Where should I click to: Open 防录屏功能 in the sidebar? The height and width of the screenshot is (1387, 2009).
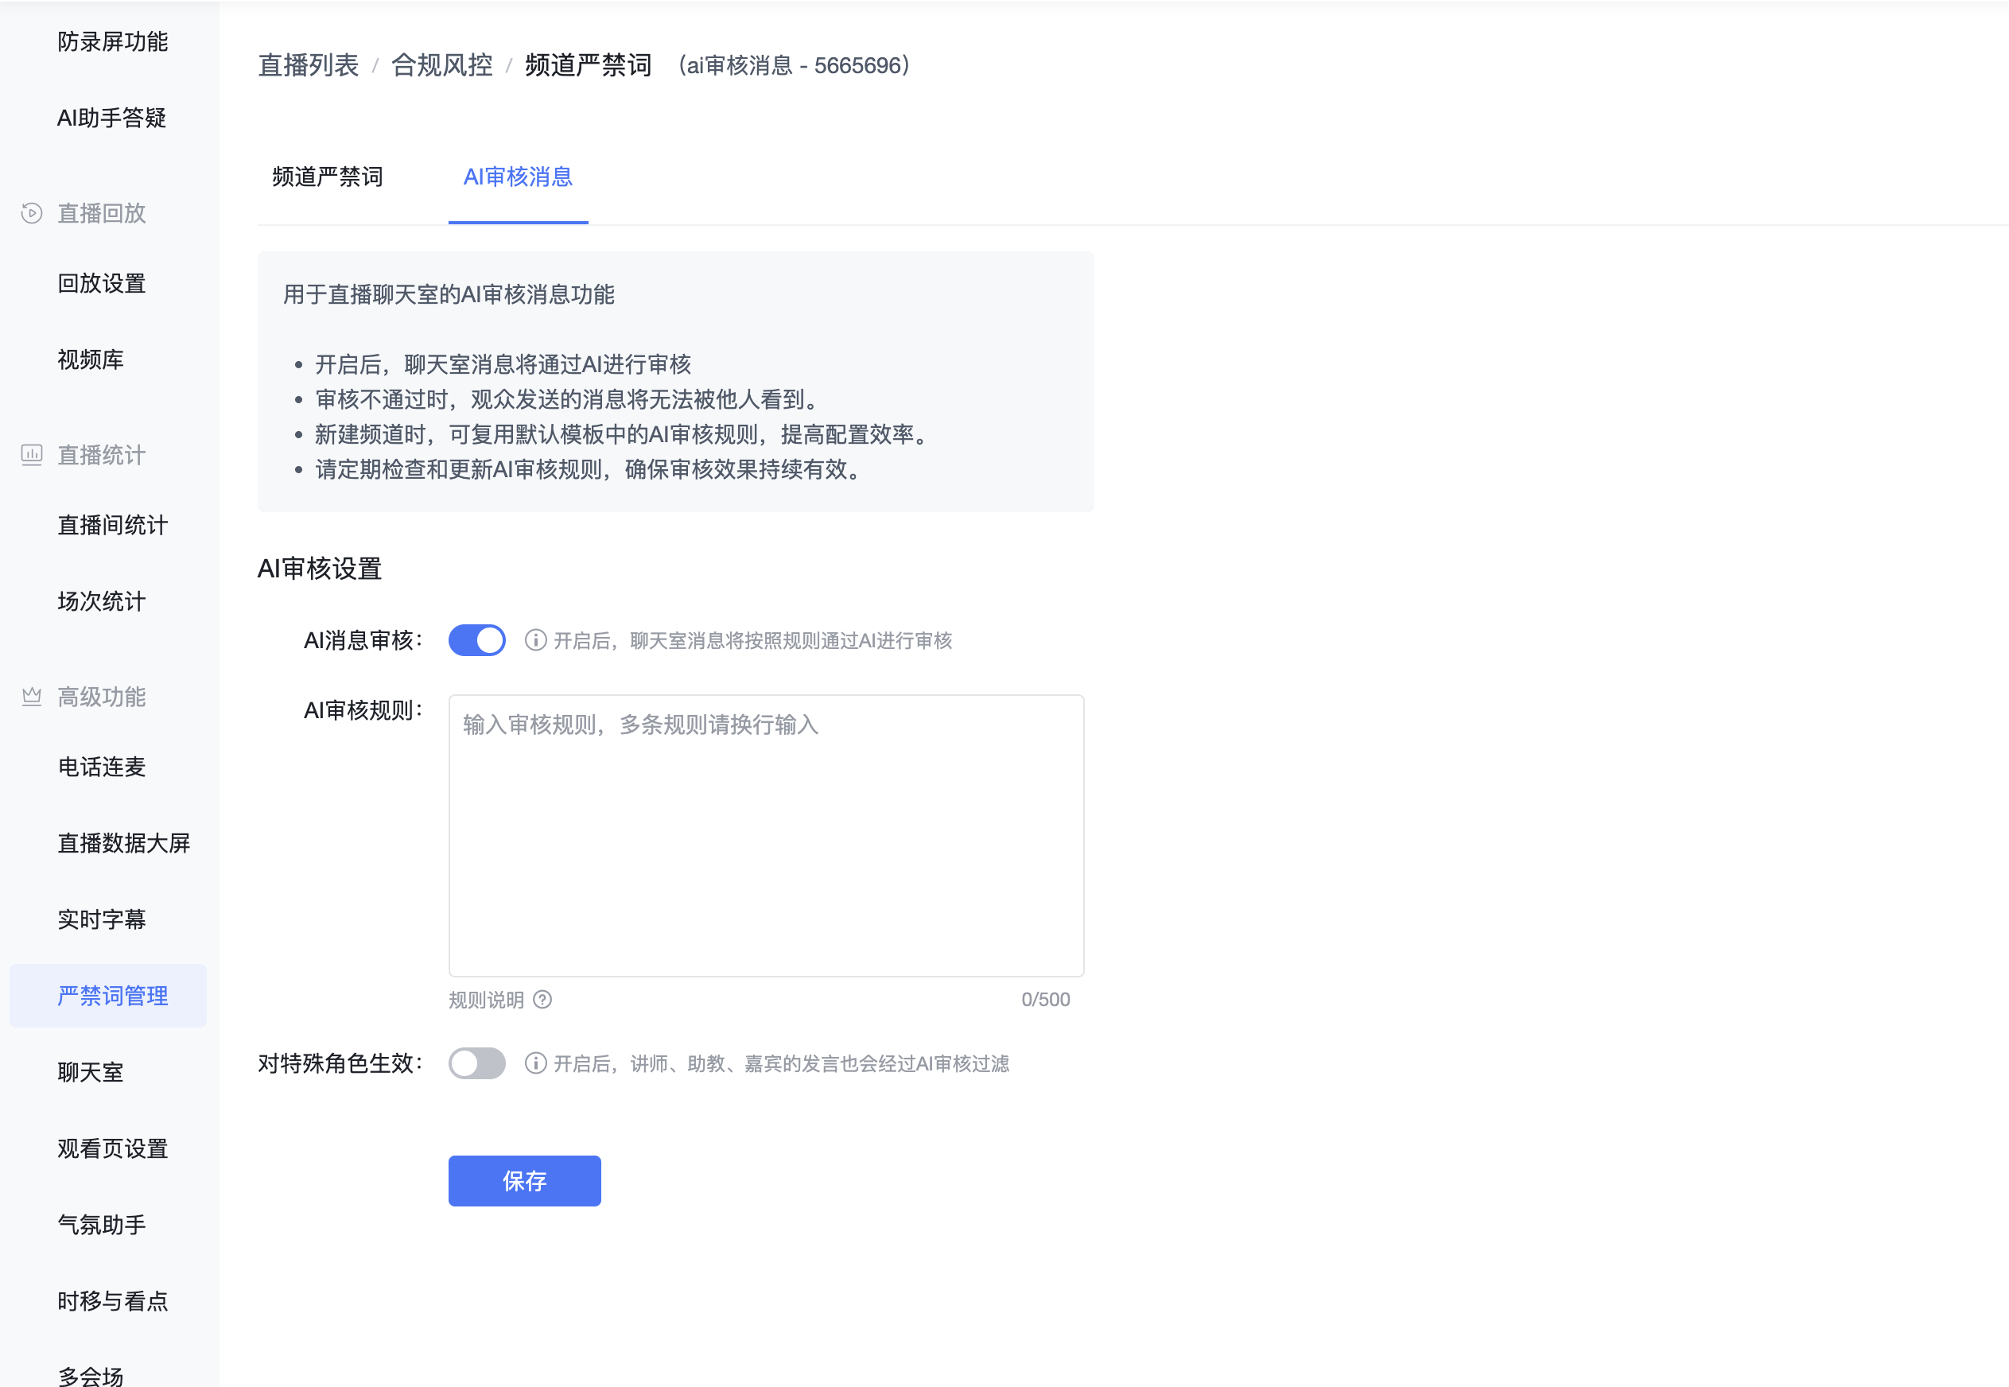[113, 41]
